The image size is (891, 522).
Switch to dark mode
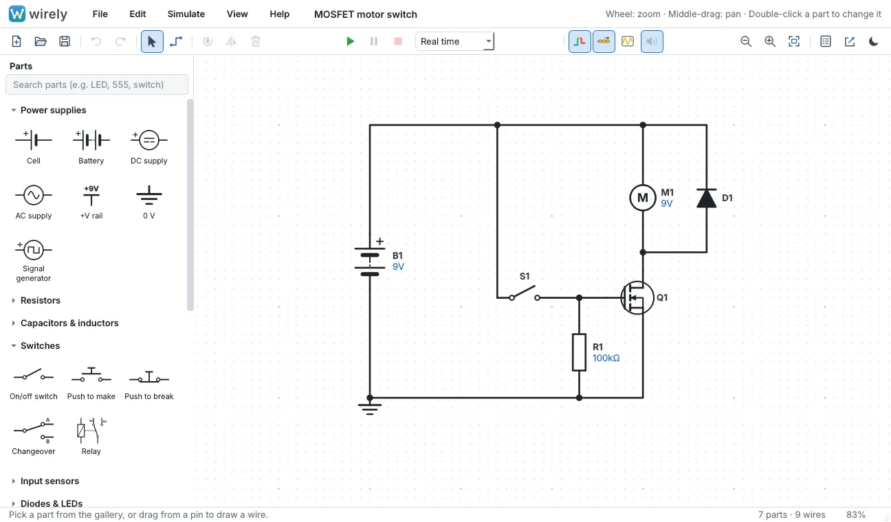874,41
